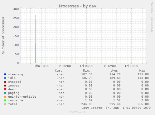Click the 'Number of processes' axis label
This screenshot has height=115, width=155.
click(x=3, y=36)
